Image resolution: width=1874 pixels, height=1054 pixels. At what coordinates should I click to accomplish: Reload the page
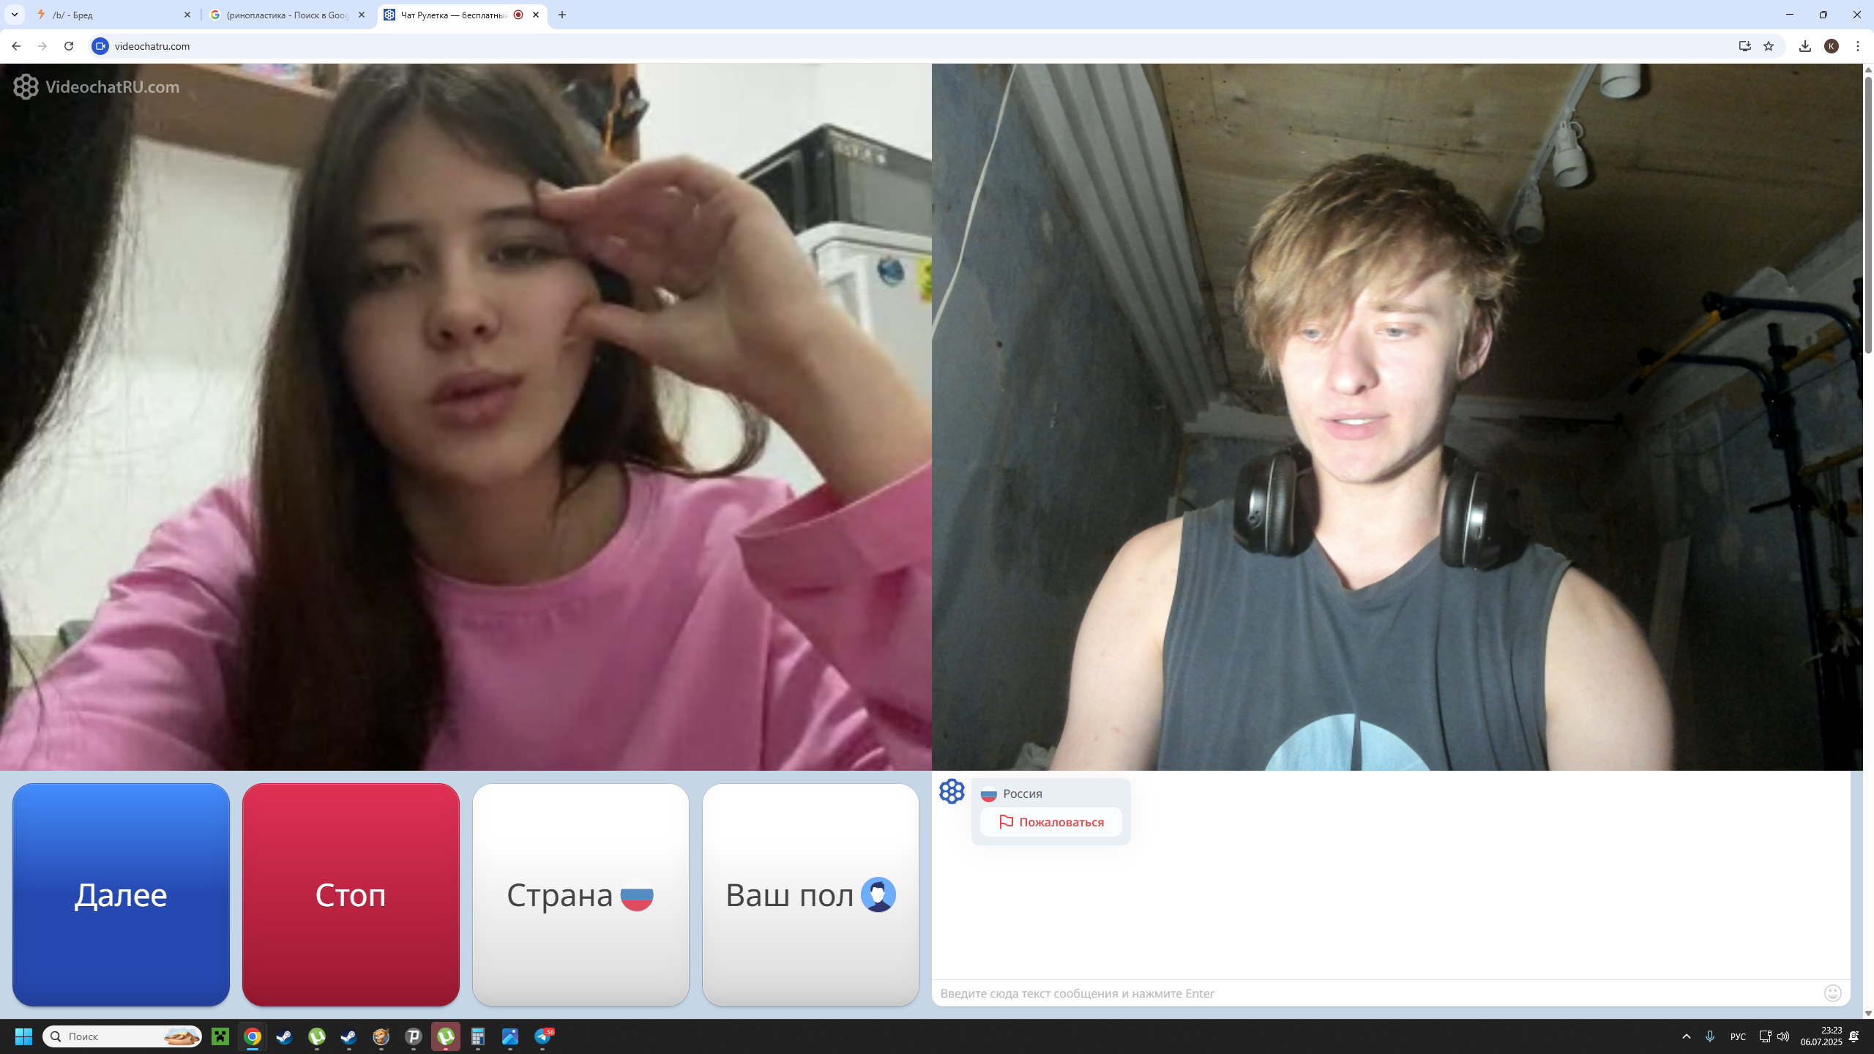pos(69,46)
